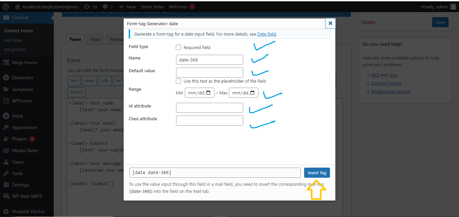Close the Form-tag Generator dialog
The width and height of the screenshot is (459, 217).
[x=330, y=23]
